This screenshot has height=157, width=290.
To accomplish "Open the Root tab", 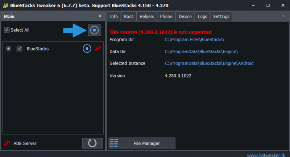I will (129, 16).
